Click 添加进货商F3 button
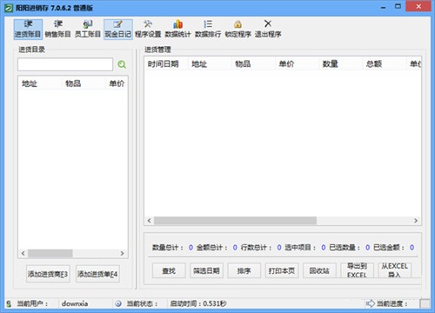This screenshot has height=313, width=435. pos(48,274)
